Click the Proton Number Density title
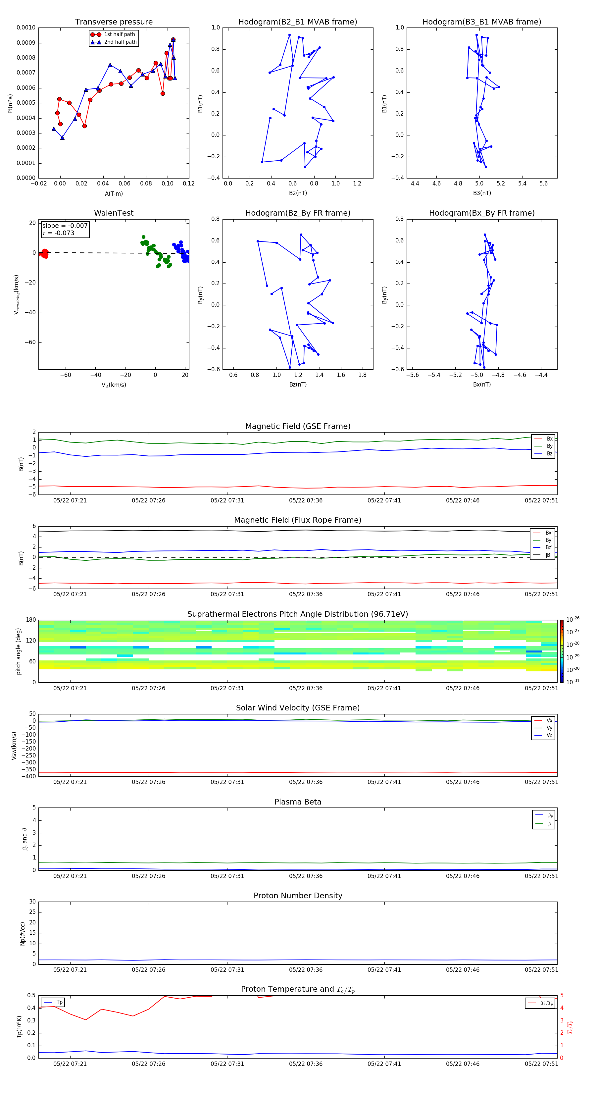This screenshot has height=1093, width=596. [x=298, y=896]
